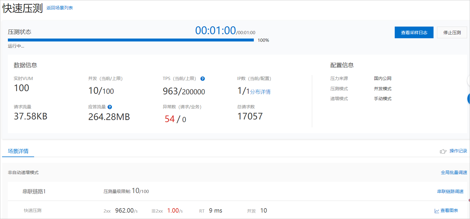Click the hand-pointer icon beside 操作记录
Viewport: 470px width, 219px height.
443,151
